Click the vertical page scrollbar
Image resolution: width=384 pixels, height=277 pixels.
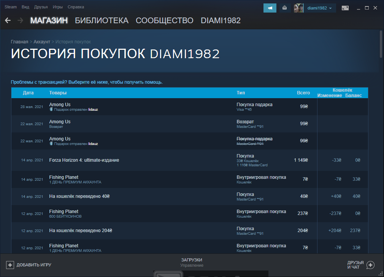click(381, 44)
